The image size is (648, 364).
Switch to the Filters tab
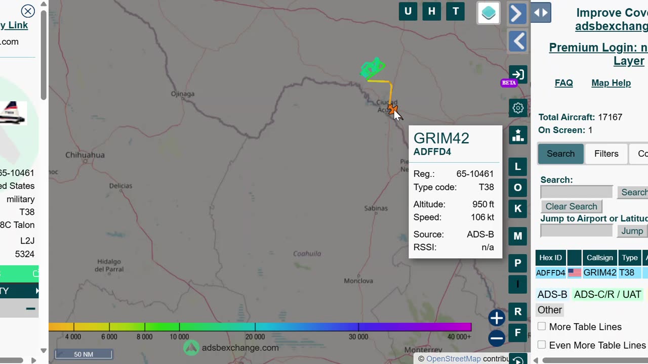[x=606, y=154]
